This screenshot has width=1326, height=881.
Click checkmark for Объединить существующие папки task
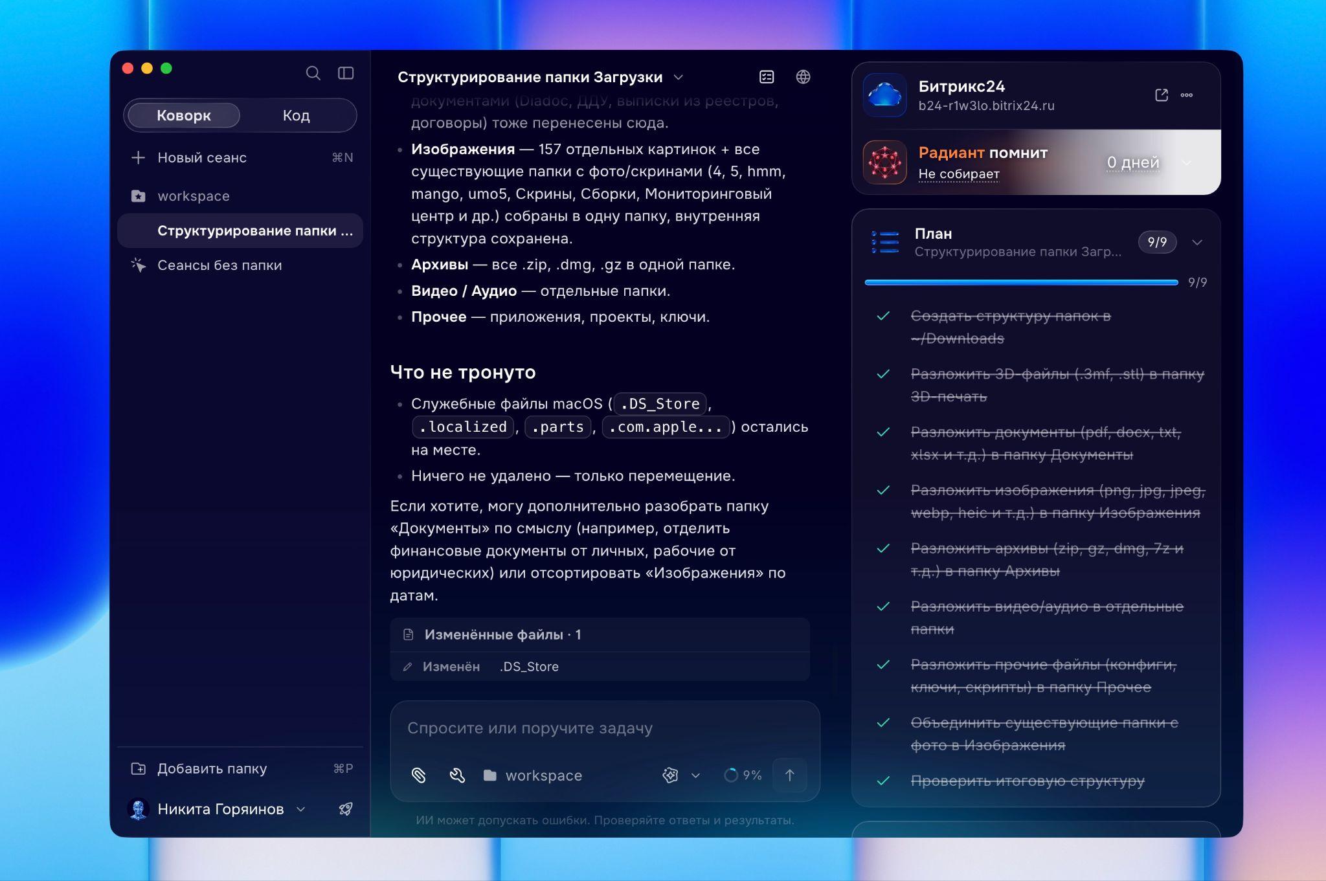(883, 722)
